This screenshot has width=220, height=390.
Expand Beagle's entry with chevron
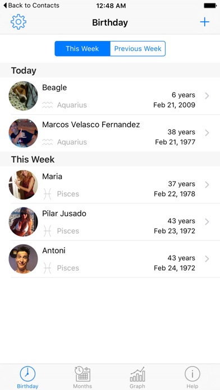[x=207, y=96]
